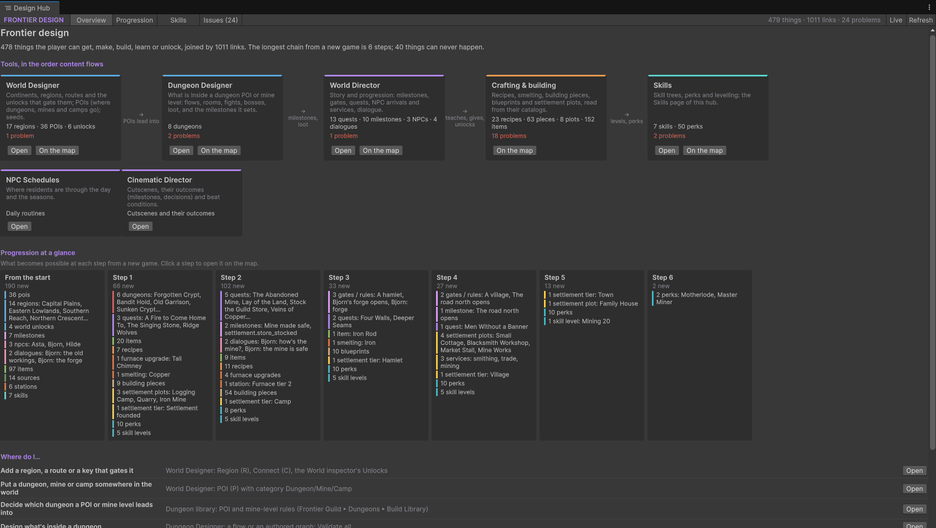Click Open for 'Add a region, a route' row
Image resolution: width=936 pixels, height=528 pixels.
[915, 471]
